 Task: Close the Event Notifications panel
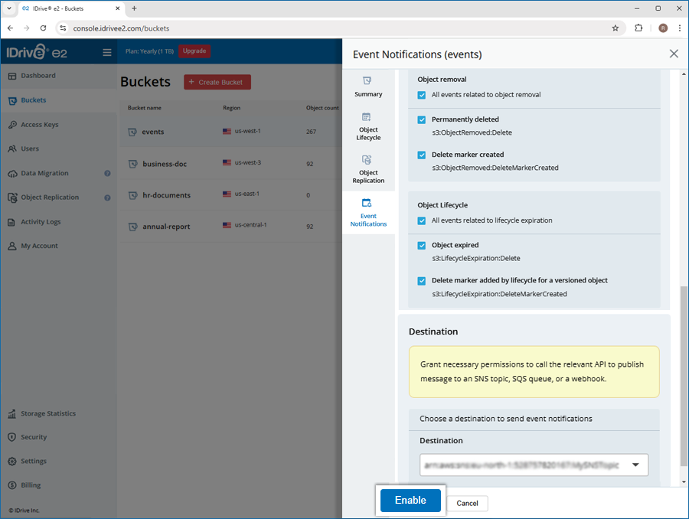(x=674, y=54)
